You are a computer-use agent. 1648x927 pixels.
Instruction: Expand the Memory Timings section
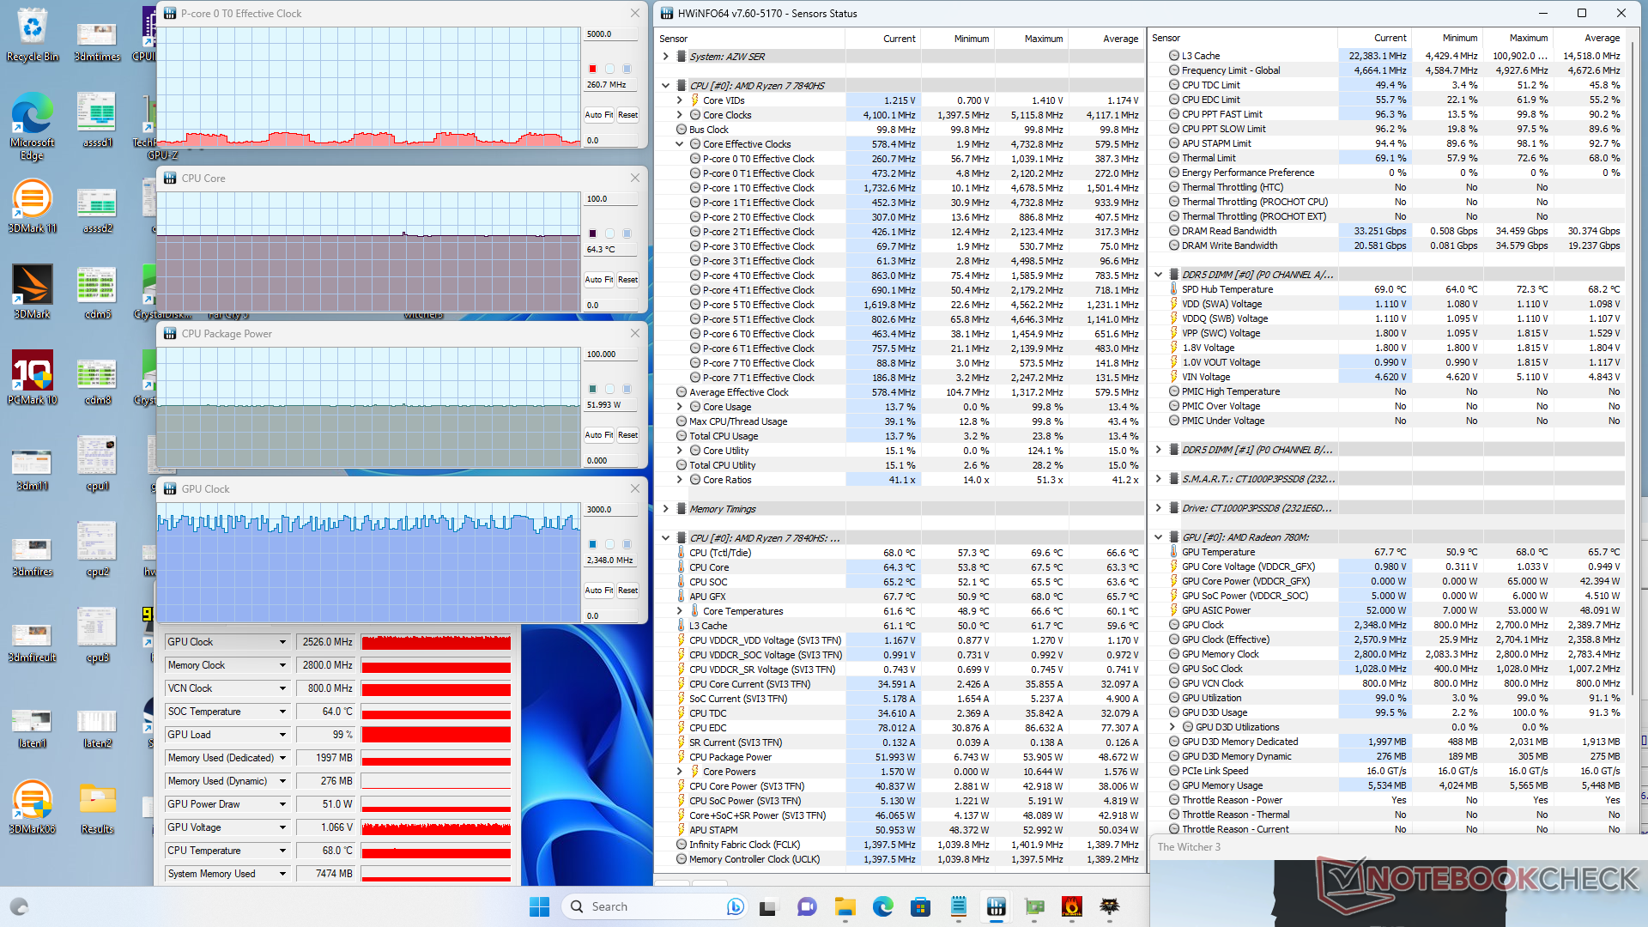(666, 509)
